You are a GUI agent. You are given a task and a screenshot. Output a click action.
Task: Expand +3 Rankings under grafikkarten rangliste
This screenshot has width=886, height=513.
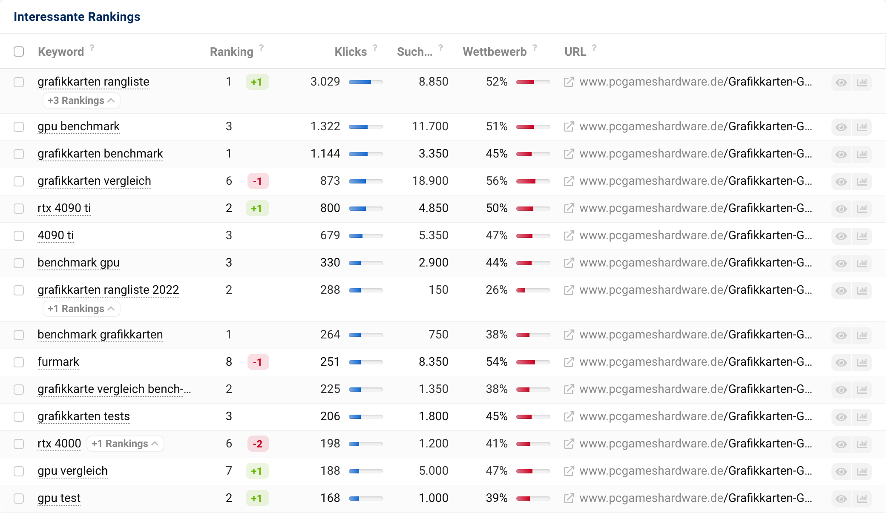[81, 100]
